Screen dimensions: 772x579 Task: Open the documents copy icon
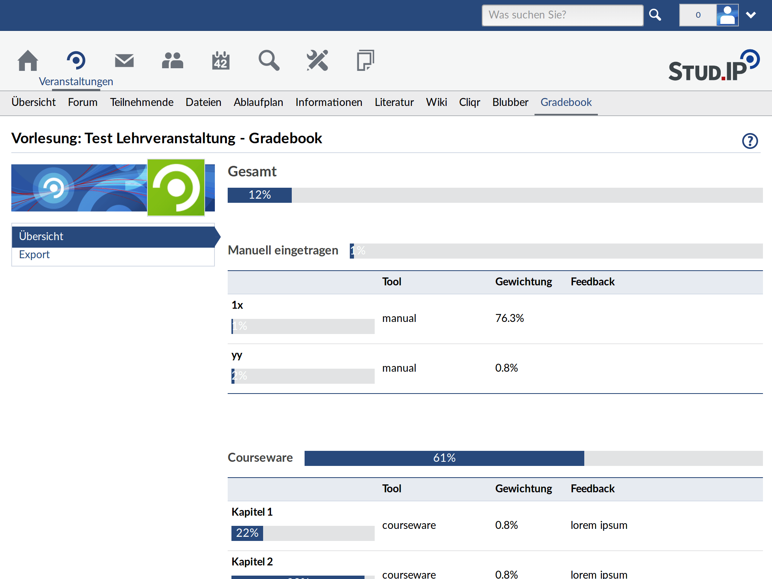click(x=365, y=60)
